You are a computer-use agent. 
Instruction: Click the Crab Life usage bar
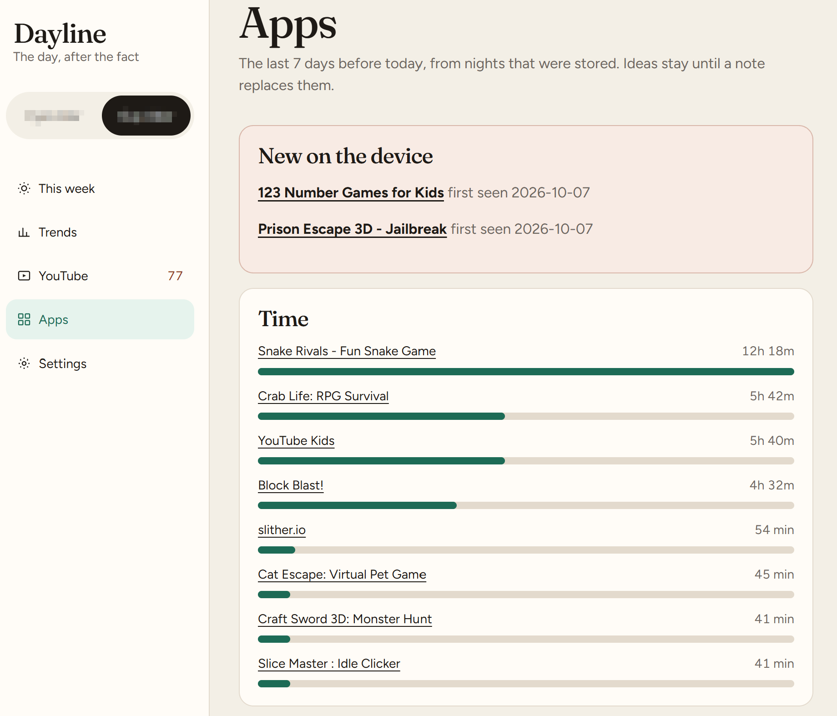pos(526,416)
